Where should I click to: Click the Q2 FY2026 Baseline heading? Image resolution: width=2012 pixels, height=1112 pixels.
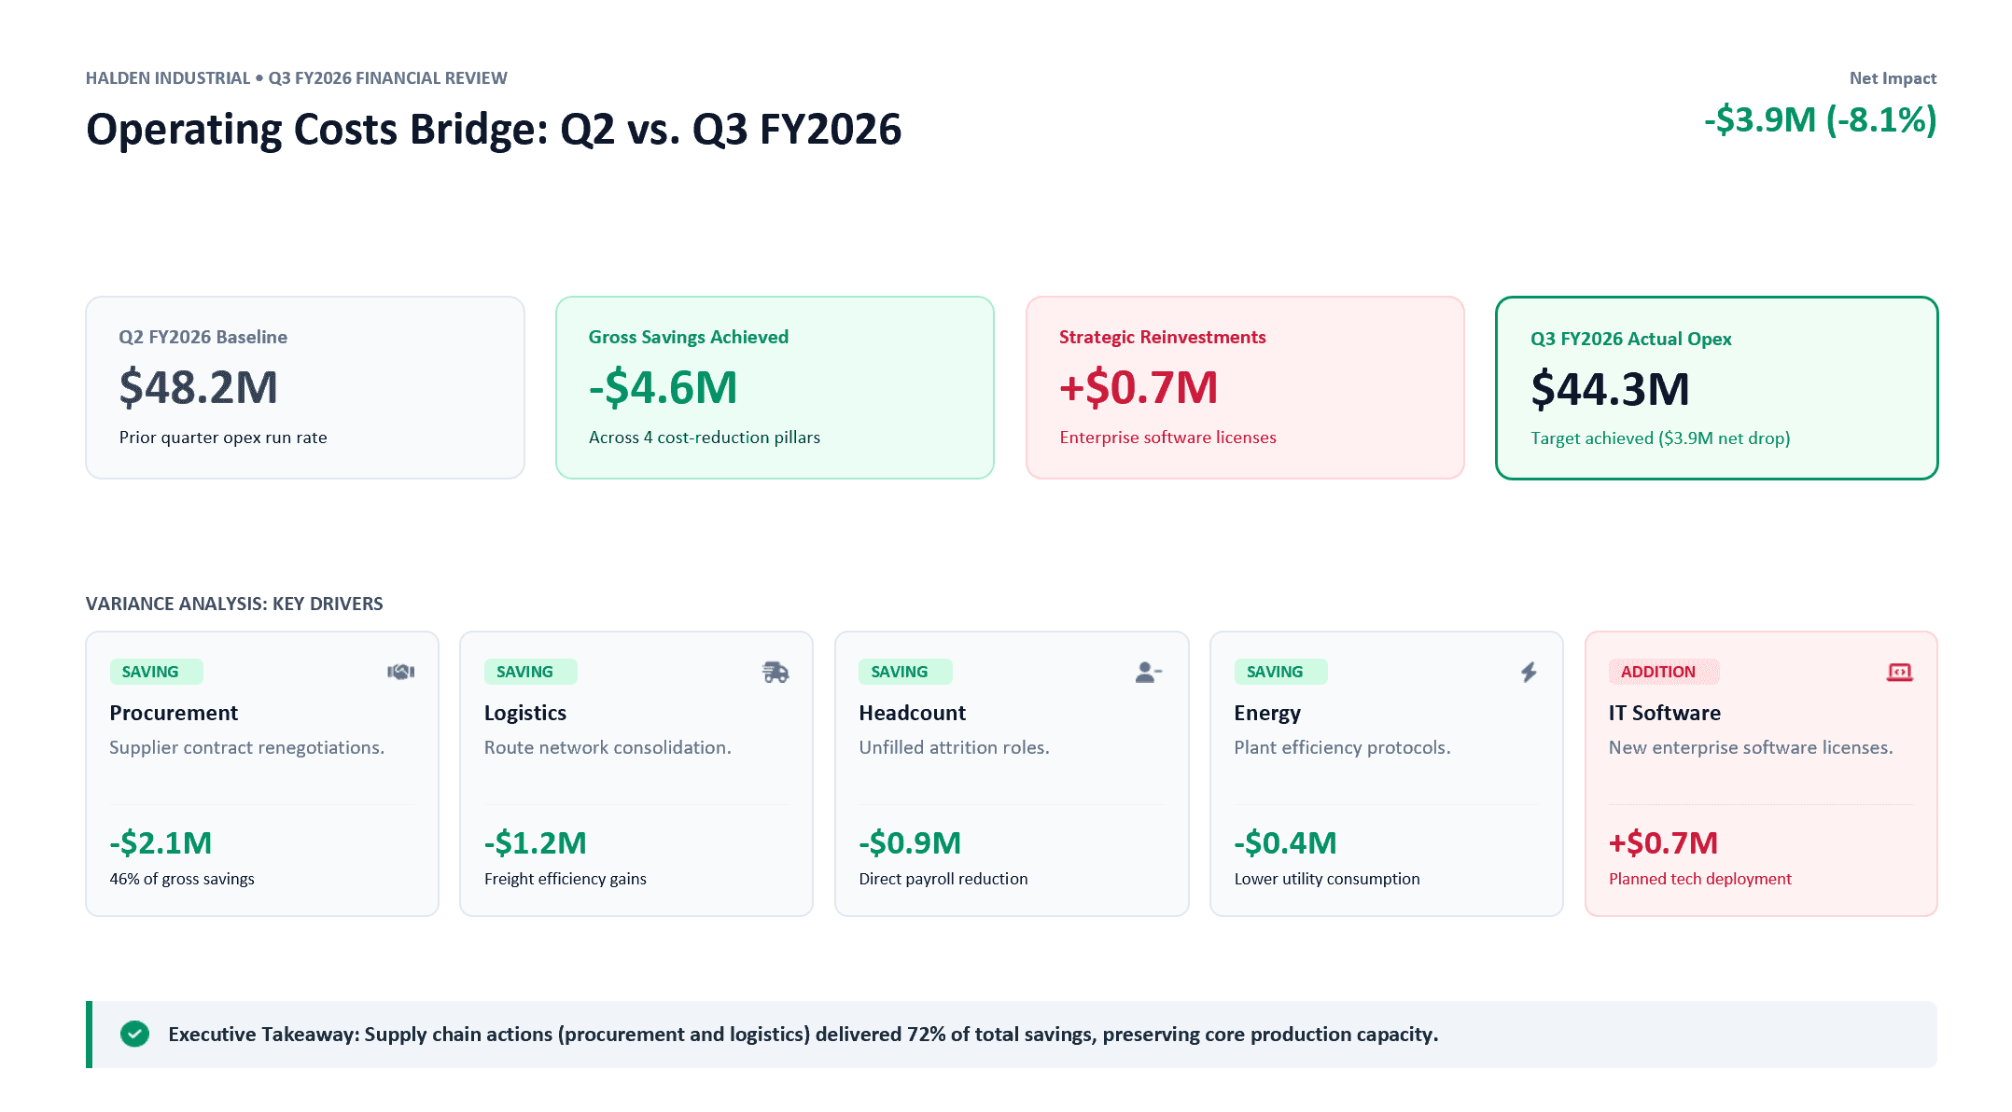click(x=203, y=337)
